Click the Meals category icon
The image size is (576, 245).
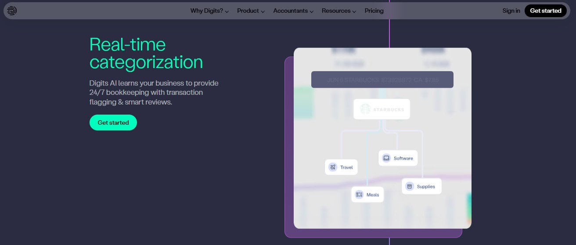coord(359,195)
